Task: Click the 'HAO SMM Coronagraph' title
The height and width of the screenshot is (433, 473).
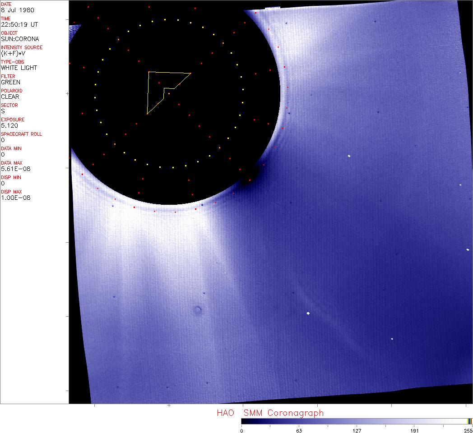Action: [270, 413]
